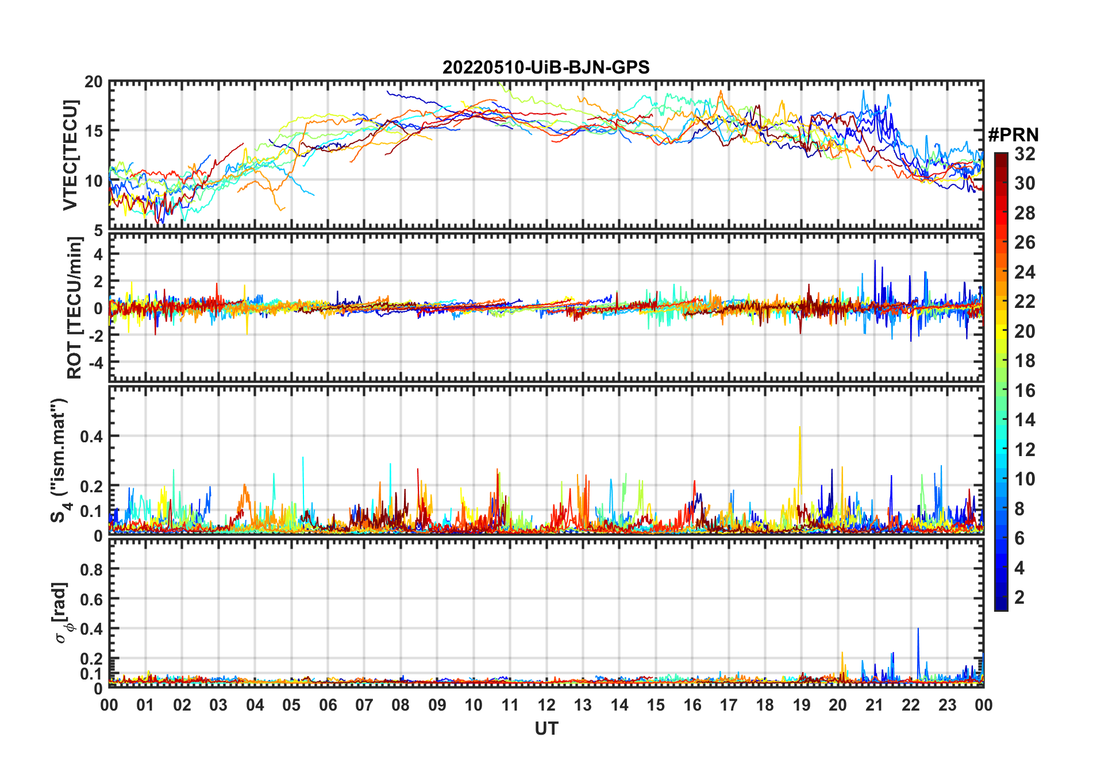Click x-axis hour label 12
The height and width of the screenshot is (764, 1093).
(x=546, y=705)
